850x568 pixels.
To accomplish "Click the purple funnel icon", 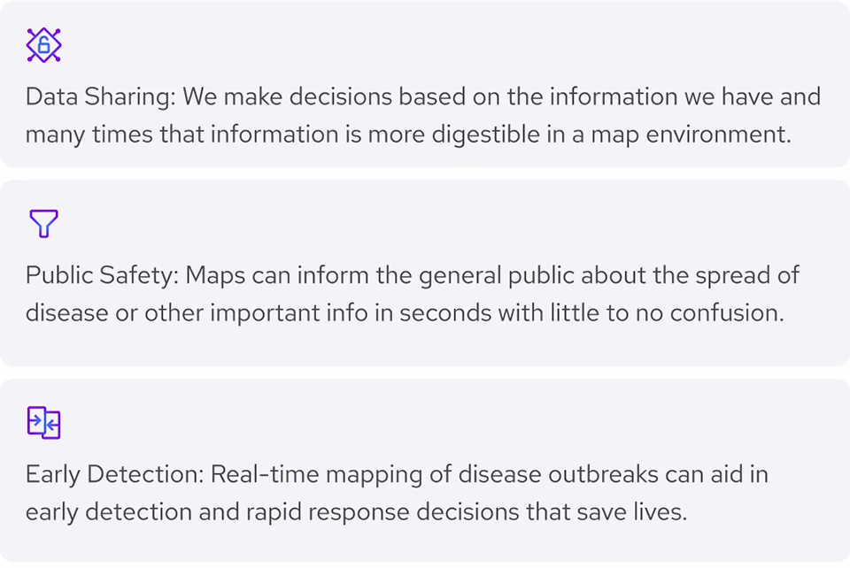I will (43, 224).
